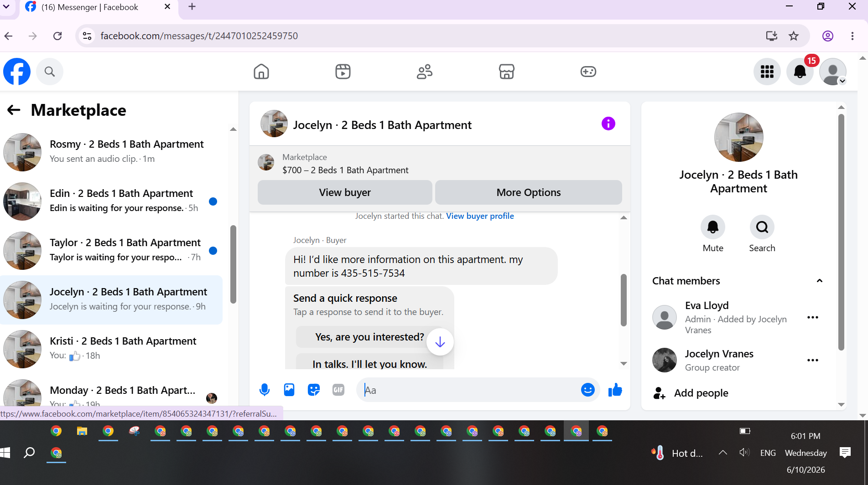Viewport: 868px width, 485px height.
Task: Go to the Home feed icon
Action: coord(261,72)
